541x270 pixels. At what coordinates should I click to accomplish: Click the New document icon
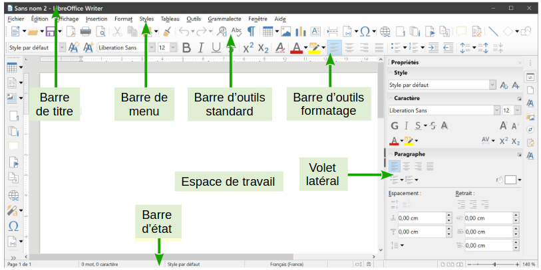(15, 32)
